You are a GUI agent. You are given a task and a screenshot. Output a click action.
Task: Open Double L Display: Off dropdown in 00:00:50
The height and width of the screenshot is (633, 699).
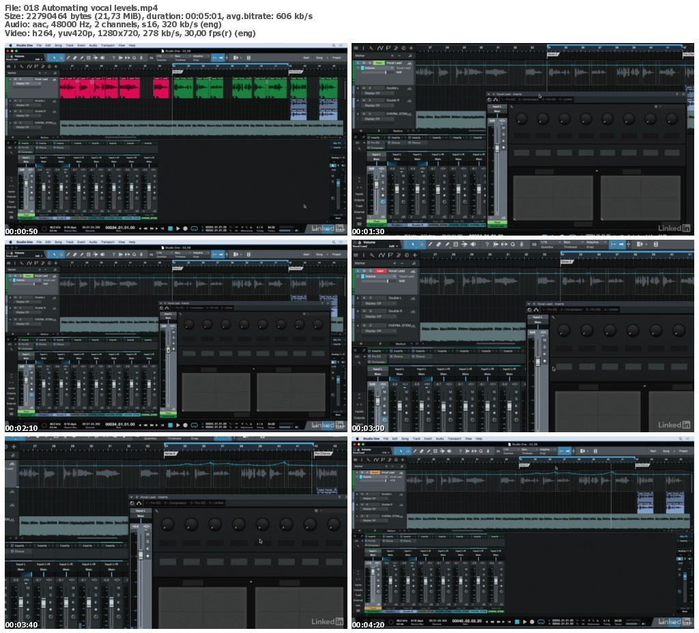(27, 105)
